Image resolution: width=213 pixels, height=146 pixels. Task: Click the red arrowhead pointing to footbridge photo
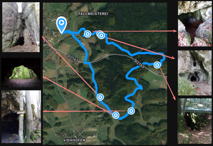[174, 98]
